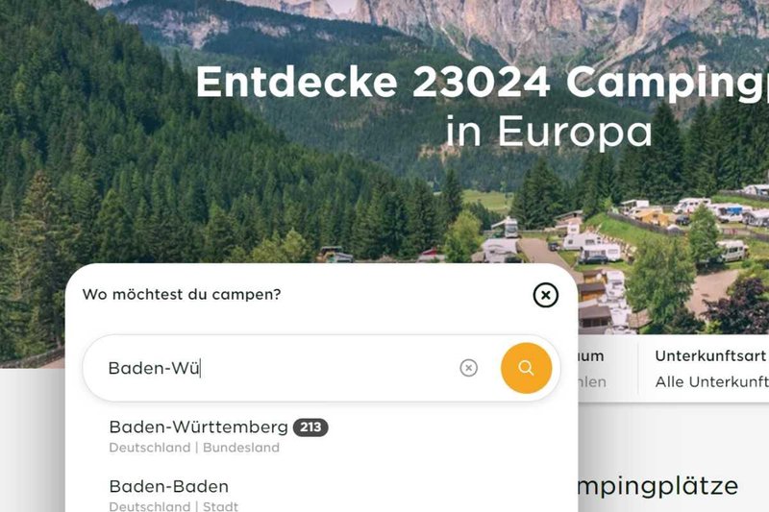Click the 'Deutschland | Bundesland' subtitle

pos(194,448)
